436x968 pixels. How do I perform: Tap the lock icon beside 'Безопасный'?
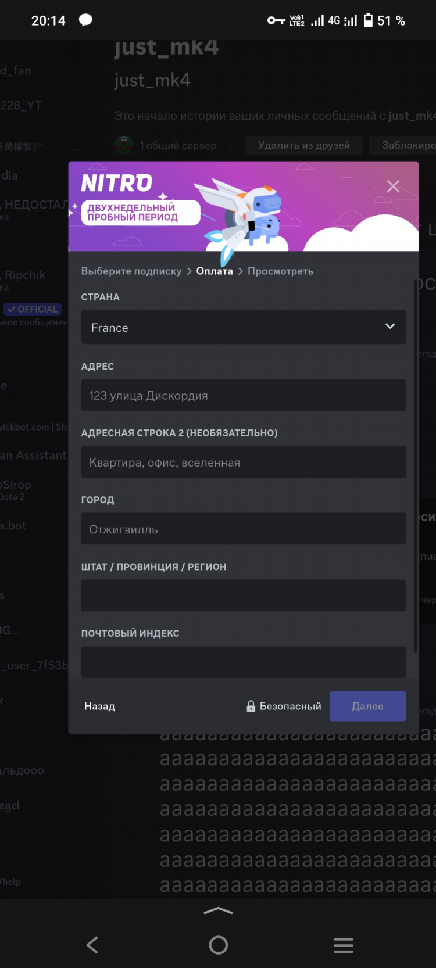coord(251,707)
